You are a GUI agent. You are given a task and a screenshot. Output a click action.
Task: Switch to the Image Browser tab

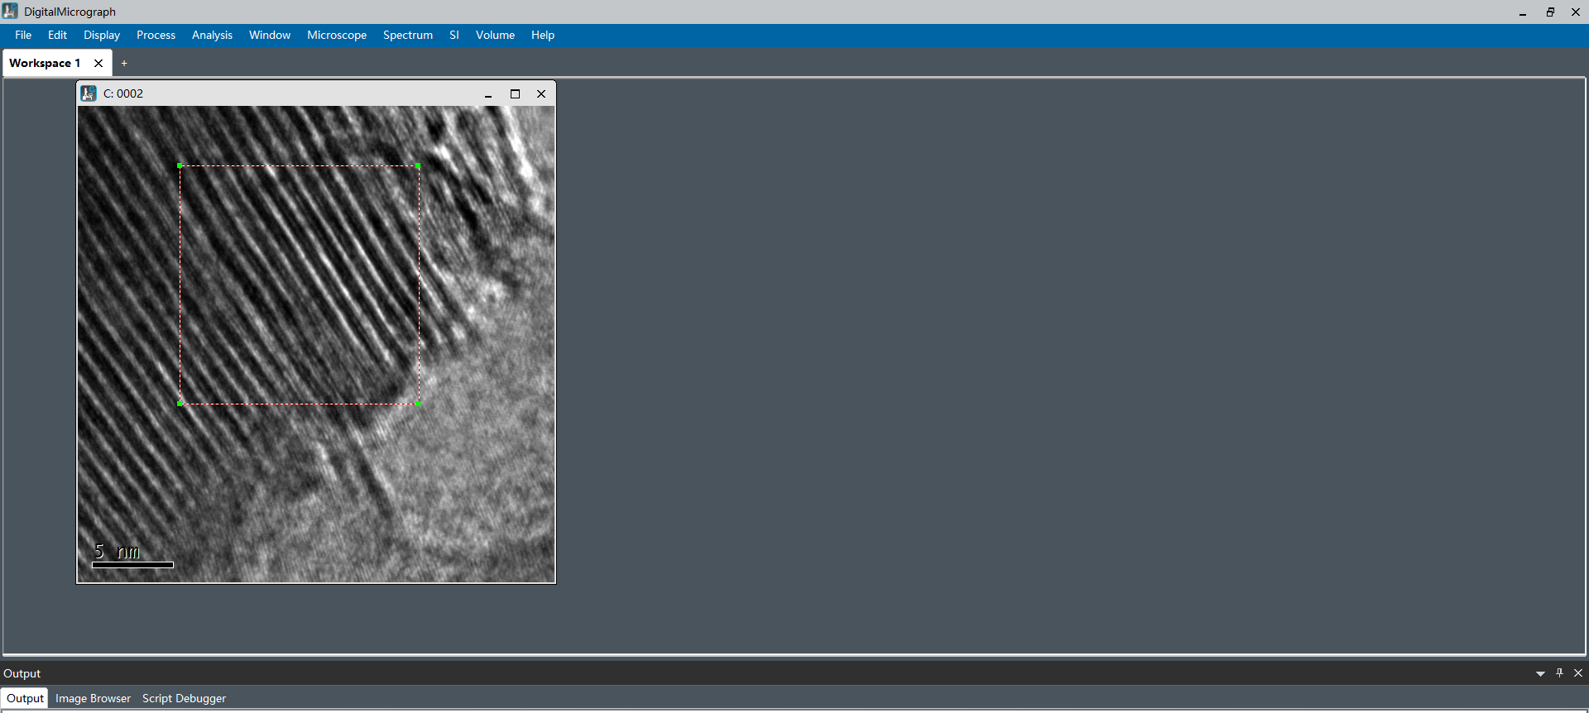click(x=93, y=698)
